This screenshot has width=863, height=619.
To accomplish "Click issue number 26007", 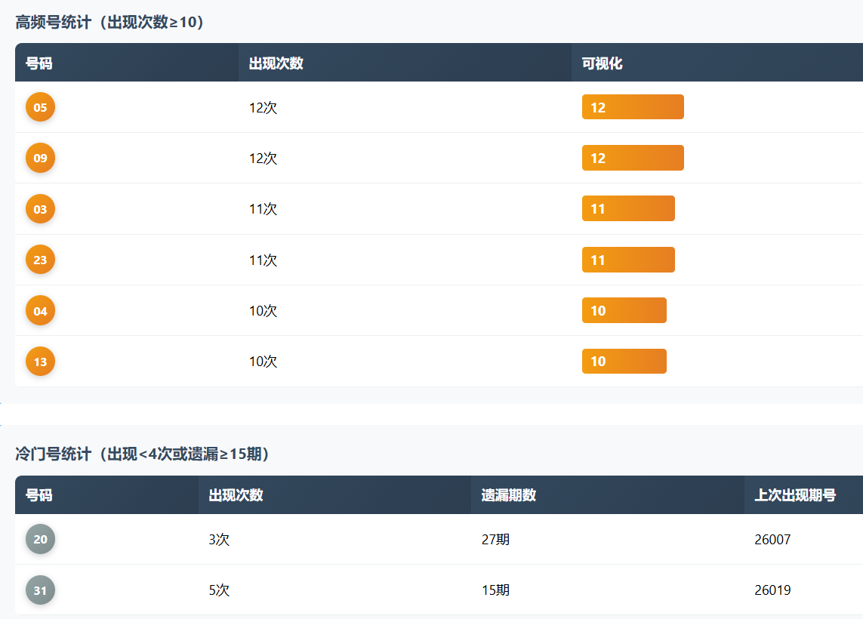I will coord(772,540).
